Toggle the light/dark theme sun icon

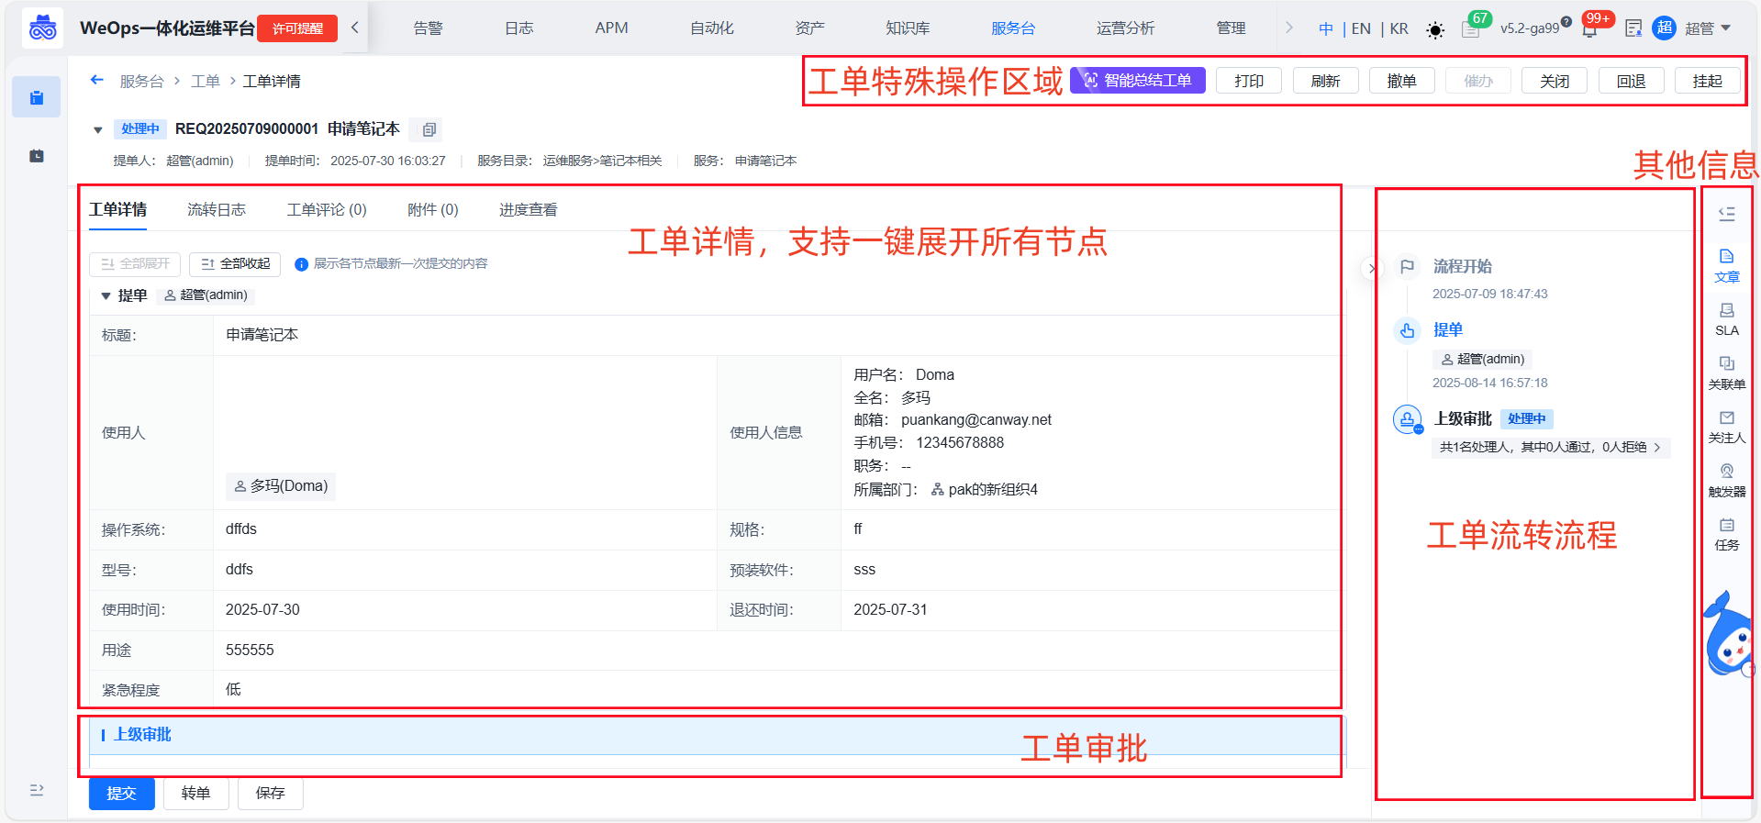[1435, 30]
